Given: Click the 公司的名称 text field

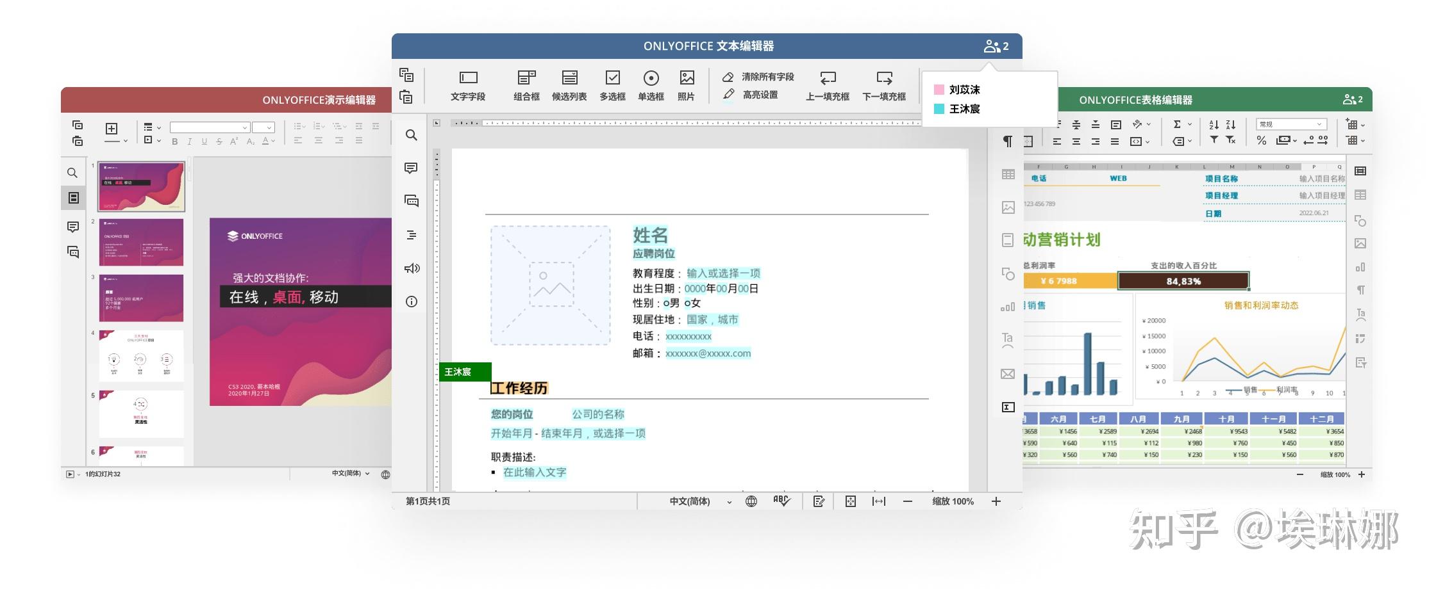Looking at the screenshot, I should [x=598, y=414].
